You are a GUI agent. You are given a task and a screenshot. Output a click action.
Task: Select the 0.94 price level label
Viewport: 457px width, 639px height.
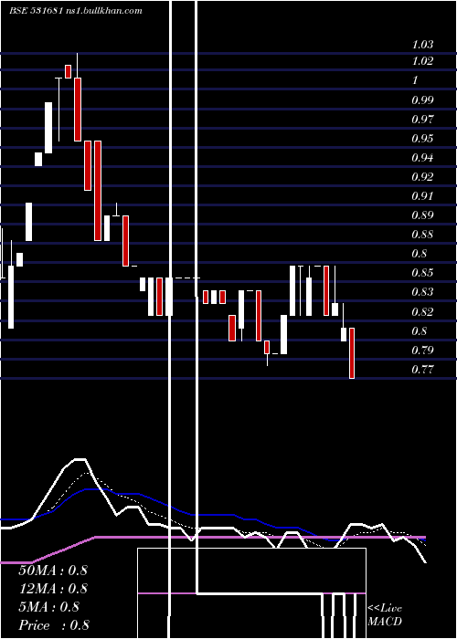422,158
